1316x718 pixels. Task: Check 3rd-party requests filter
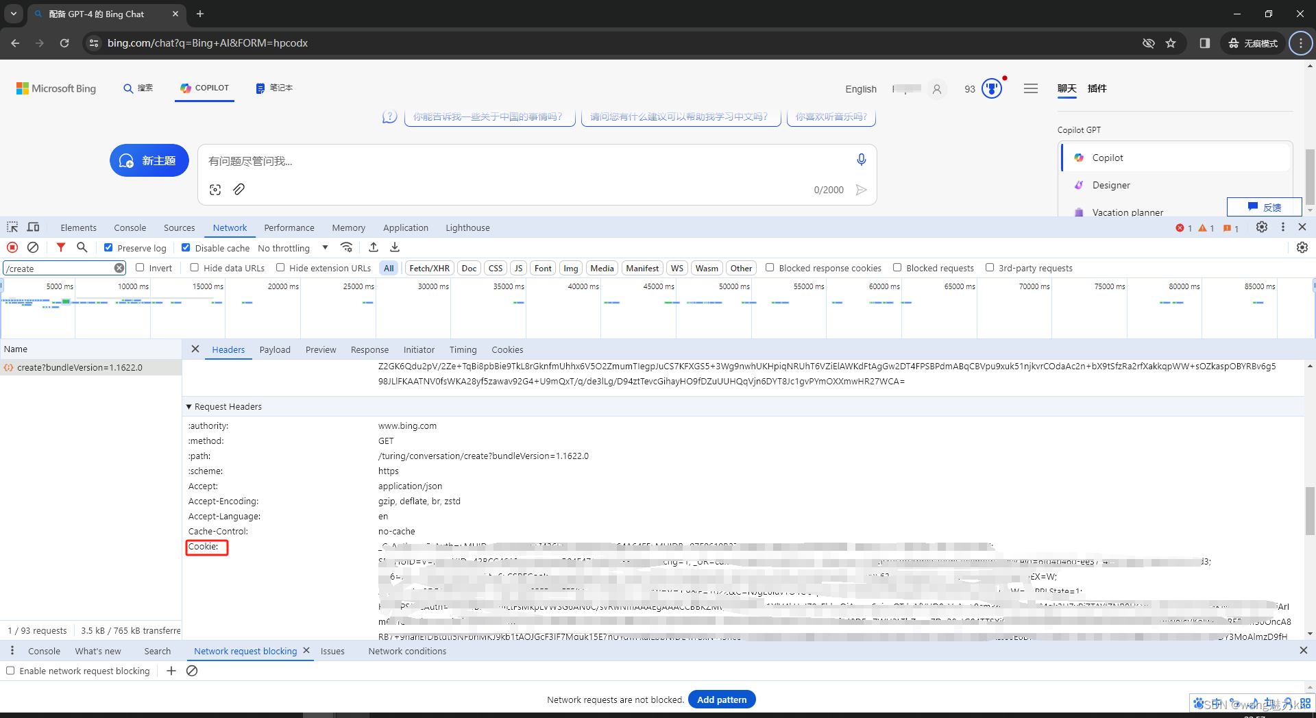click(x=990, y=267)
